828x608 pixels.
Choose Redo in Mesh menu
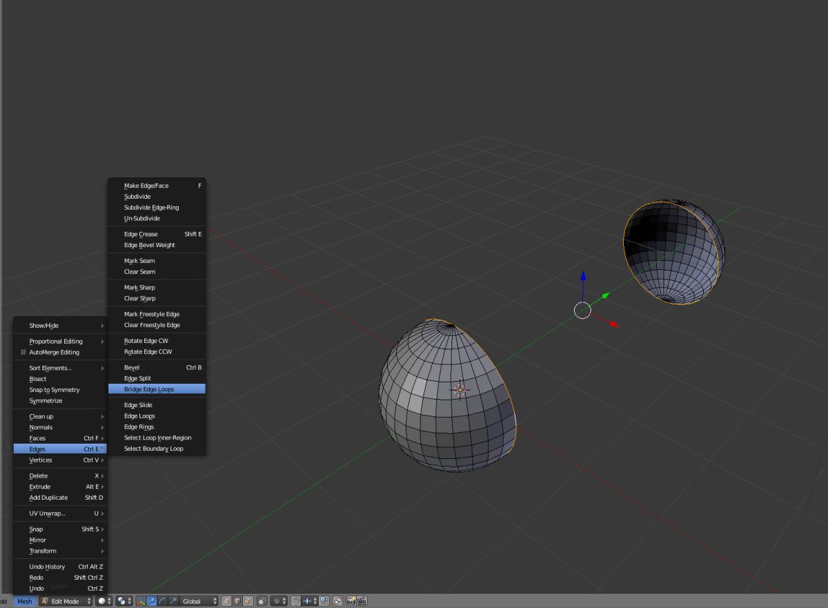click(x=60, y=578)
